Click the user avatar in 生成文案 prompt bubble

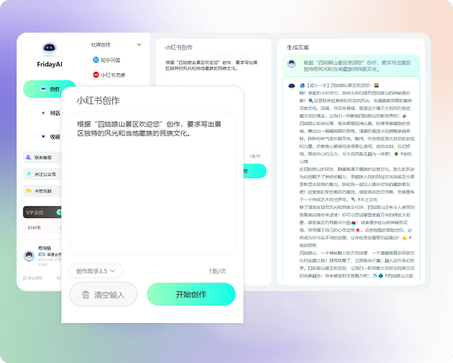click(x=291, y=64)
